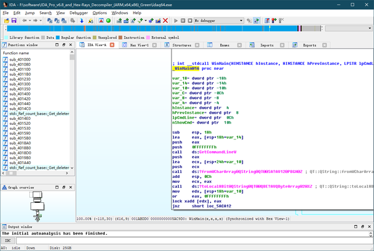
Task: Click the green circle toolbar icon
Action: [x=108, y=21]
